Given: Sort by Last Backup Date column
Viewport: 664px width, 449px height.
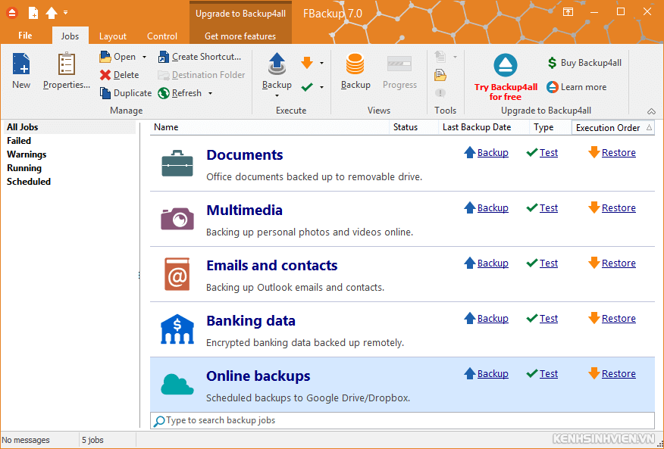Looking at the screenshot, I should click(484, 127).
